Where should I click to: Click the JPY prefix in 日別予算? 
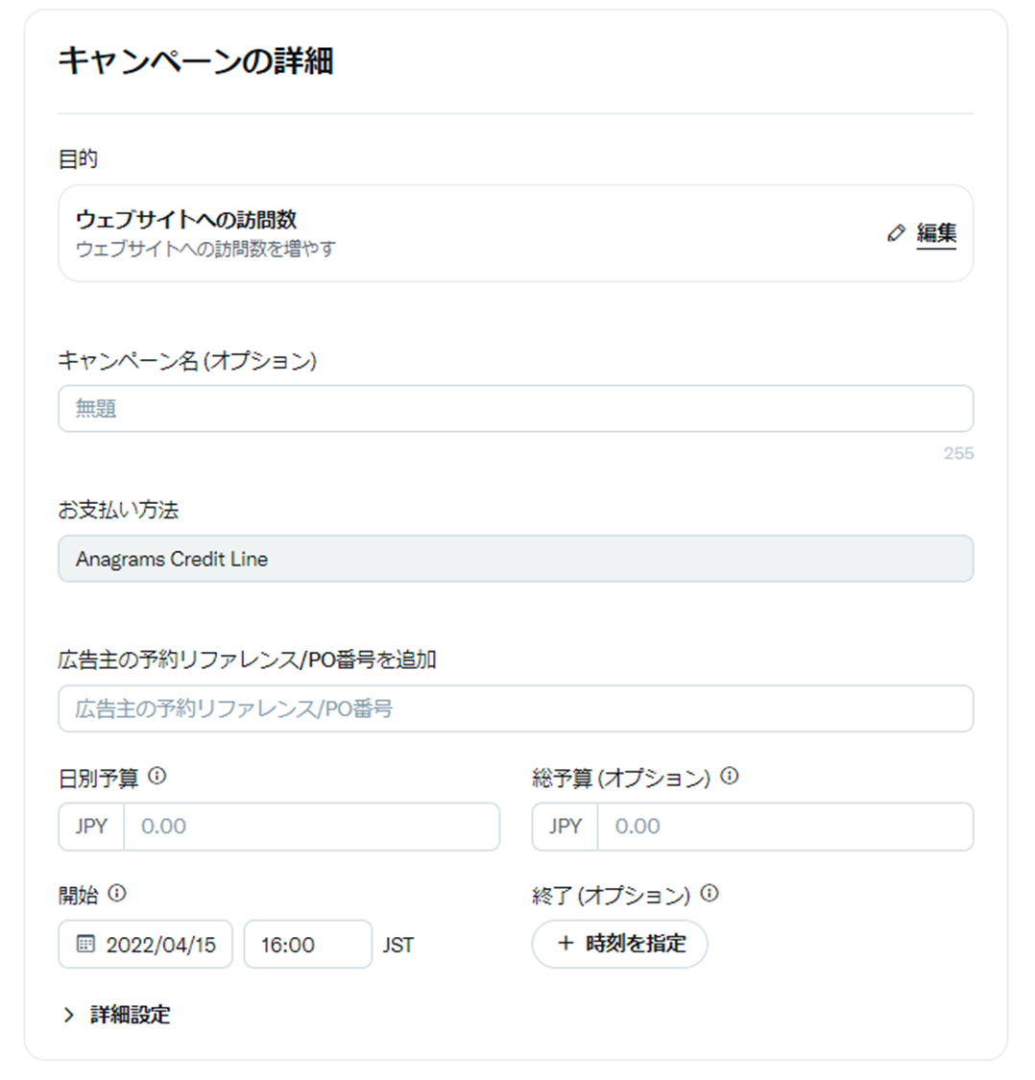91,827
